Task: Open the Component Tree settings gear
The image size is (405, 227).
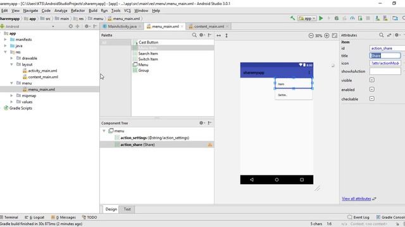Action: coord(202,123)
